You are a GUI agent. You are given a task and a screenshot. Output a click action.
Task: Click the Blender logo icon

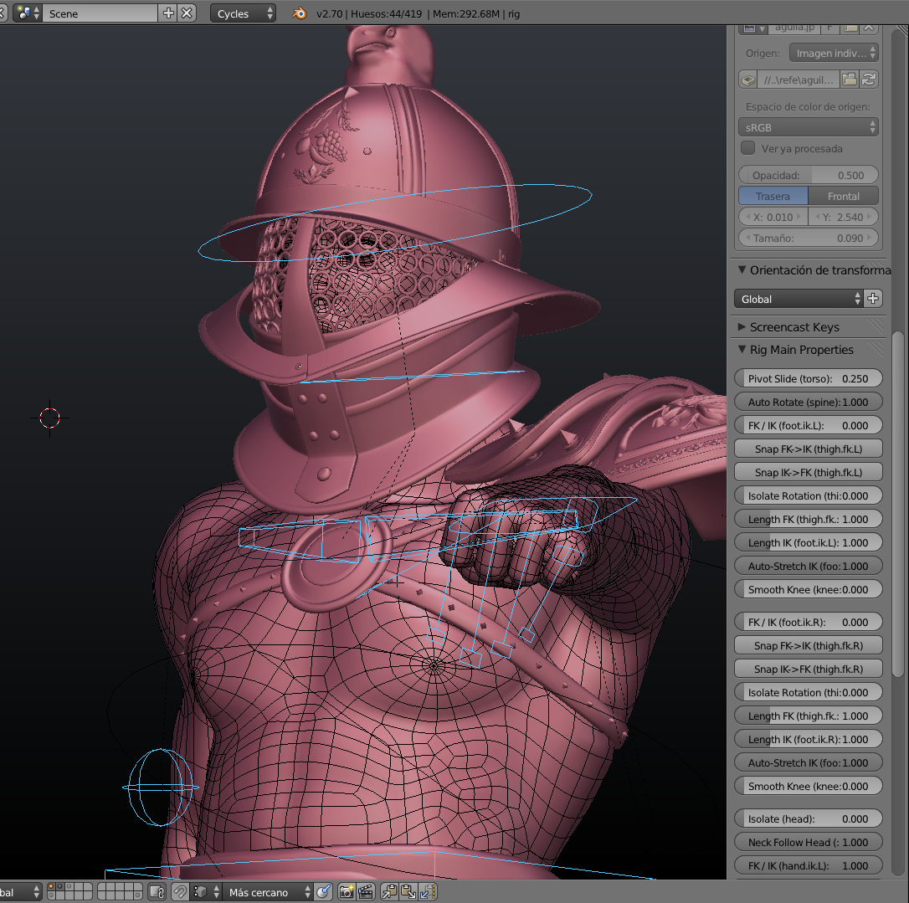tap(298, 13)
